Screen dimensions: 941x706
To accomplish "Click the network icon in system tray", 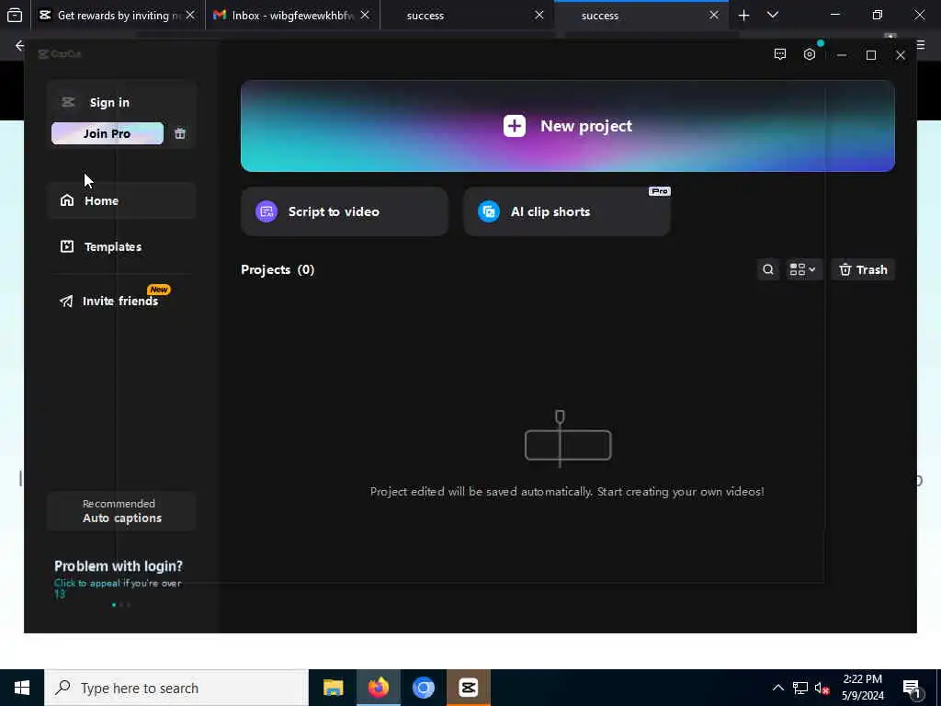I will tap(800, 688).
